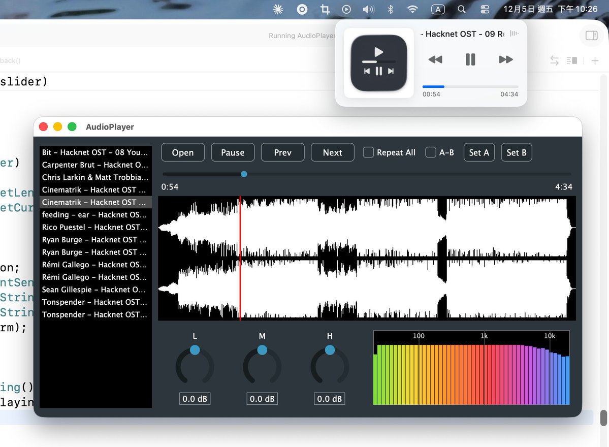Image resolution: width=609 pixels, height=447 pixels.
Task: Click the starburst icon in menu bar
Action: pos(278,9)
